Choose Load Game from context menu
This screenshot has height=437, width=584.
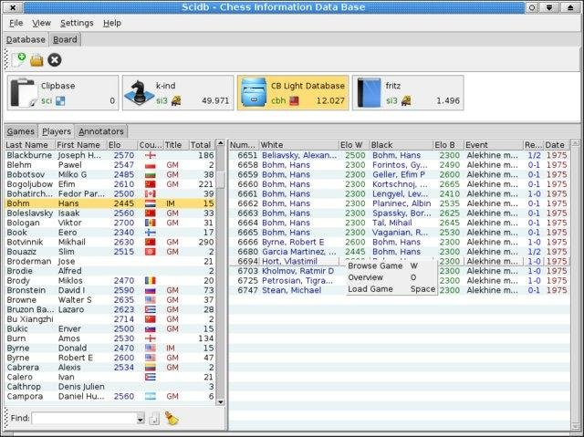pos(370,288)
